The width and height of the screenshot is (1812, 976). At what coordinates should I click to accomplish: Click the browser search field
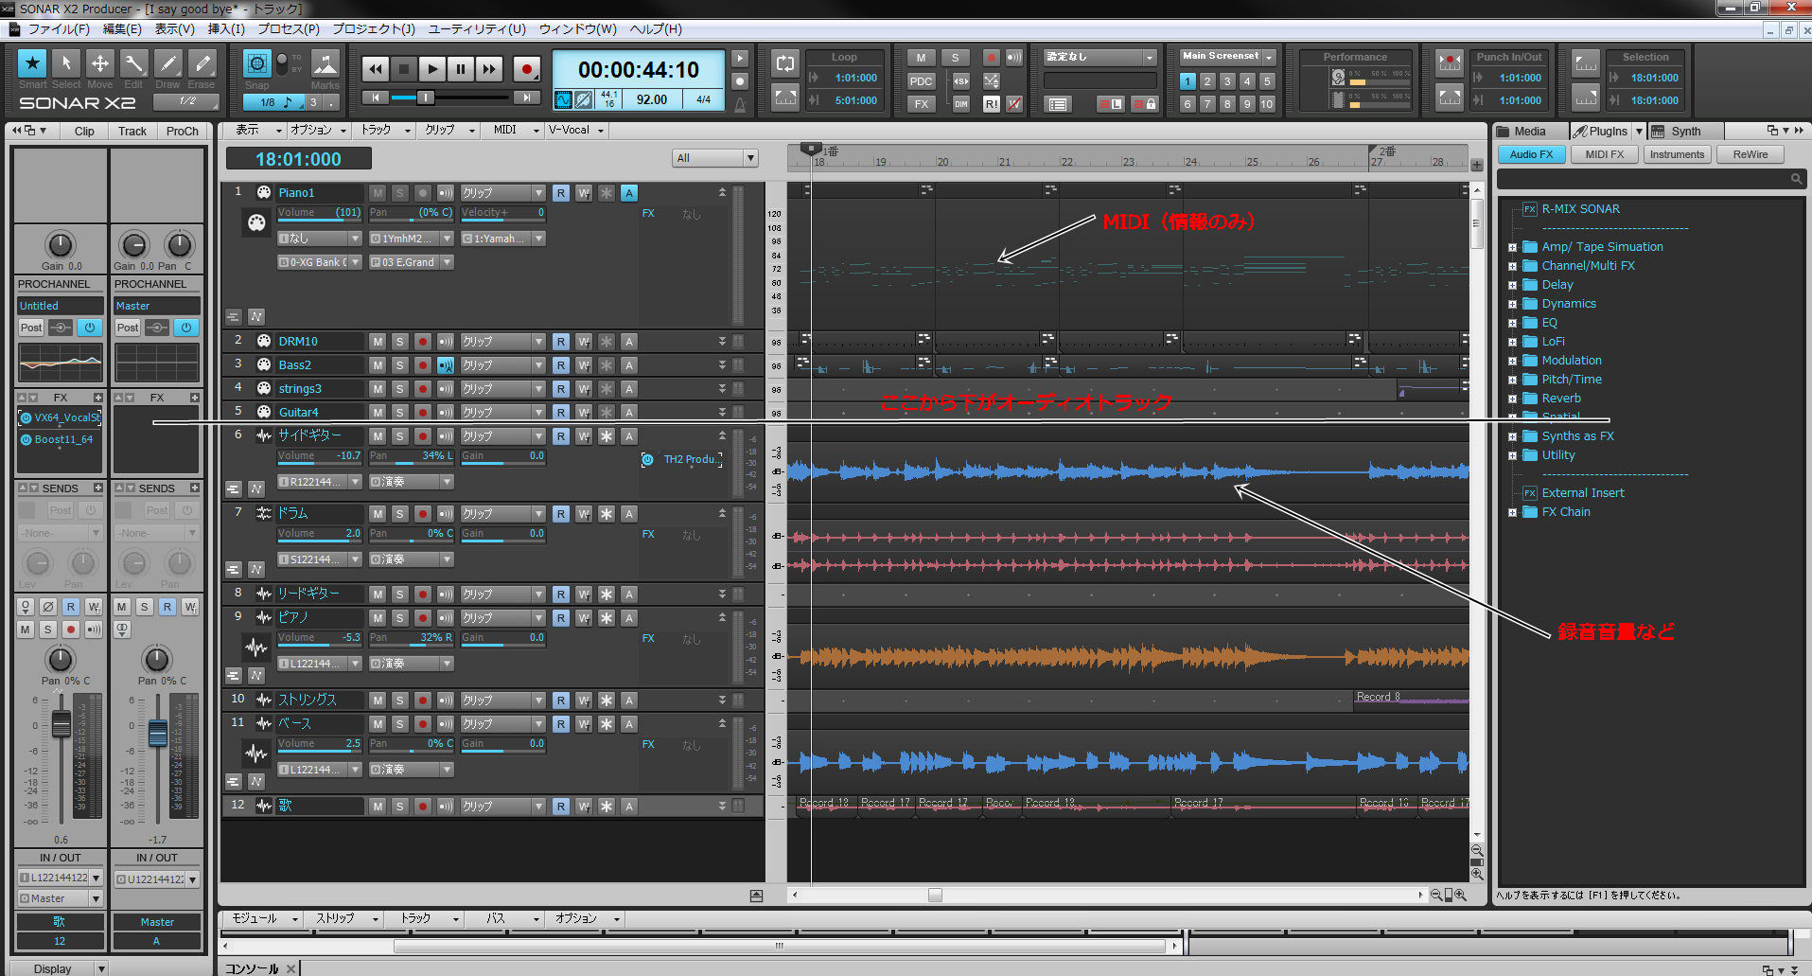(x=1651, y=178)
